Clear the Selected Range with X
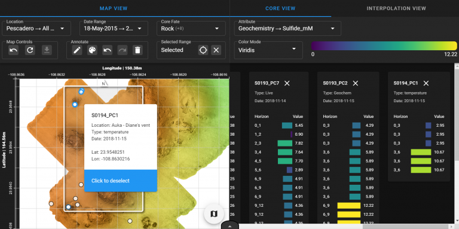The height and width of the screenshot is (229, 459). click(216, 50)
